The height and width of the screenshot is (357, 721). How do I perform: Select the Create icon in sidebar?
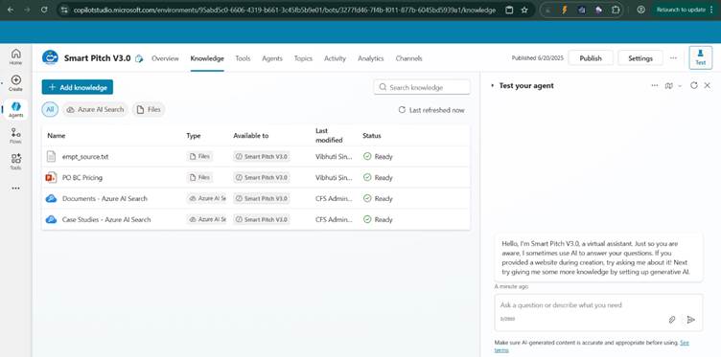15,83
